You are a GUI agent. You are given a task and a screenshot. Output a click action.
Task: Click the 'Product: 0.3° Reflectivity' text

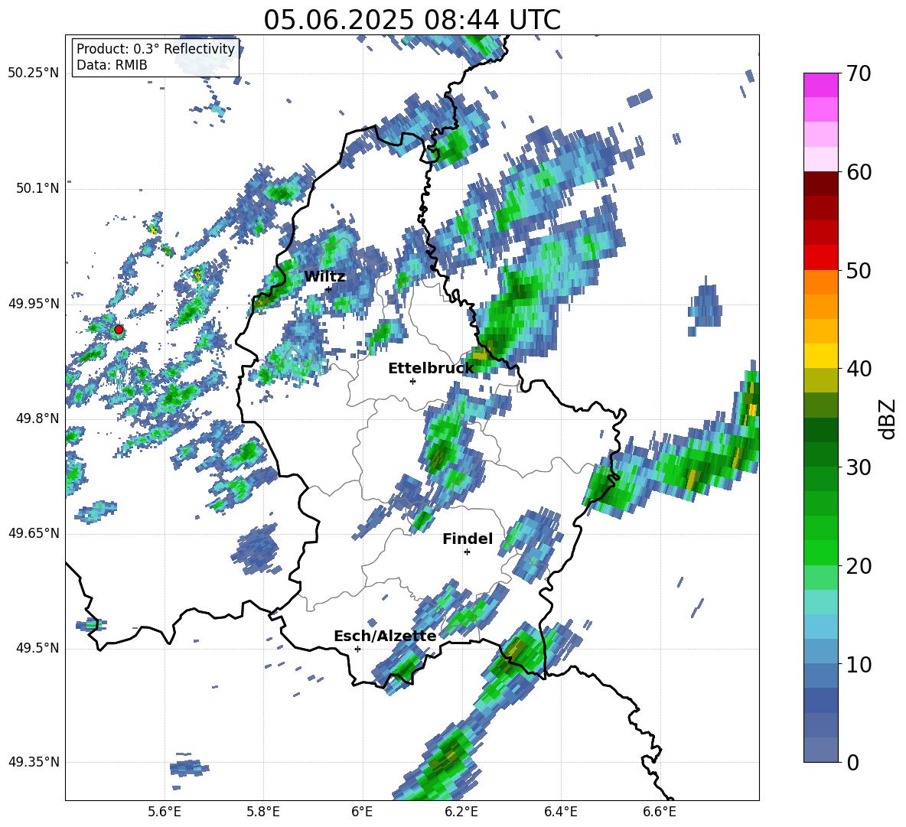[x=155, y=49]
